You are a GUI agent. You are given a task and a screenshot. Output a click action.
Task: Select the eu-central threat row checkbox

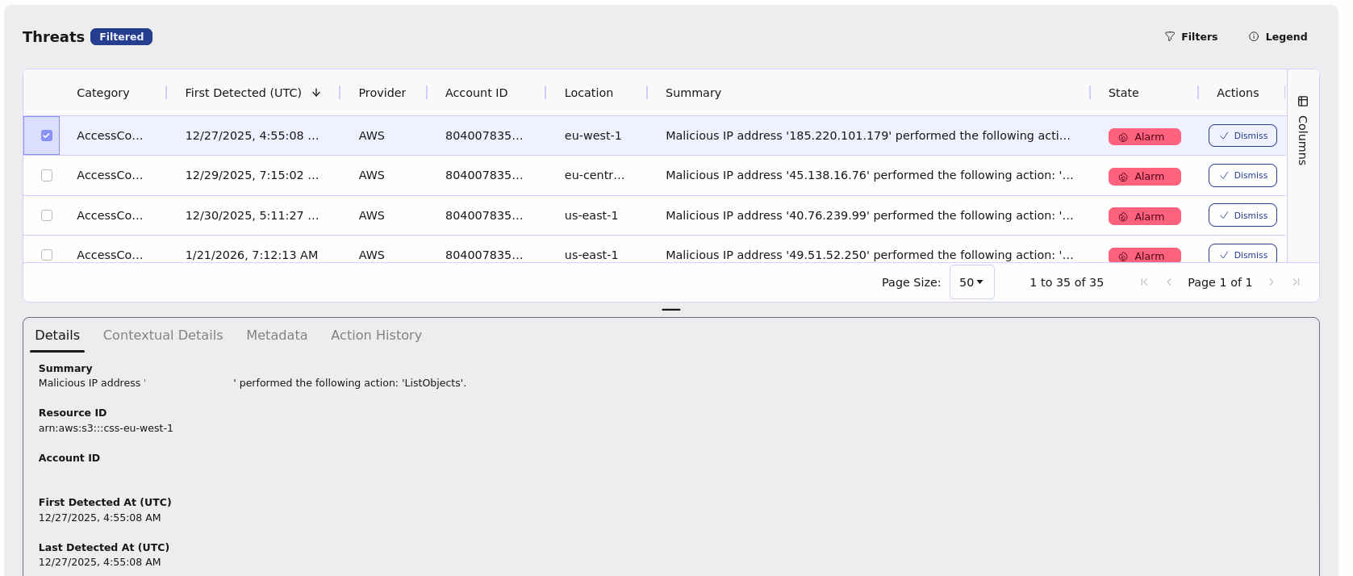coord(47,176)
